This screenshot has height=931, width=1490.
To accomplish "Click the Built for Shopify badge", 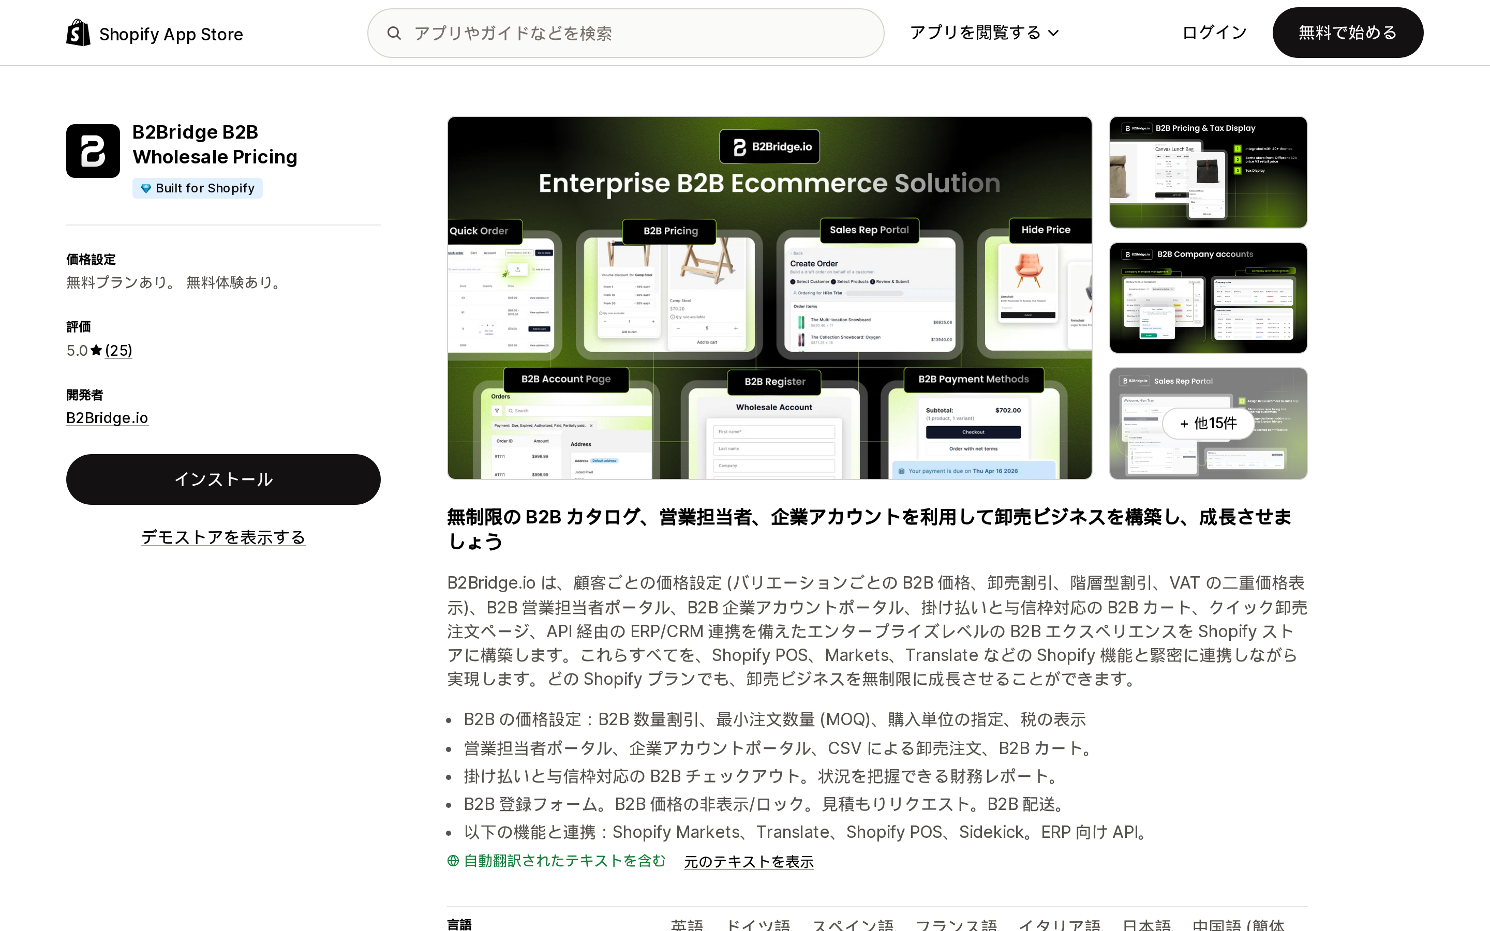I will pos(198,188).
